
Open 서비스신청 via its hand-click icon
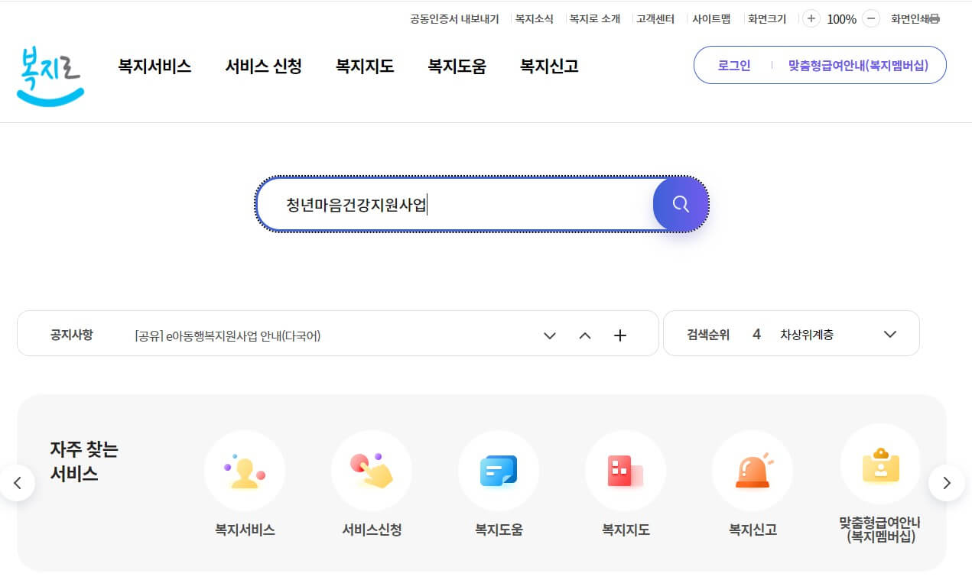[372, 471]
